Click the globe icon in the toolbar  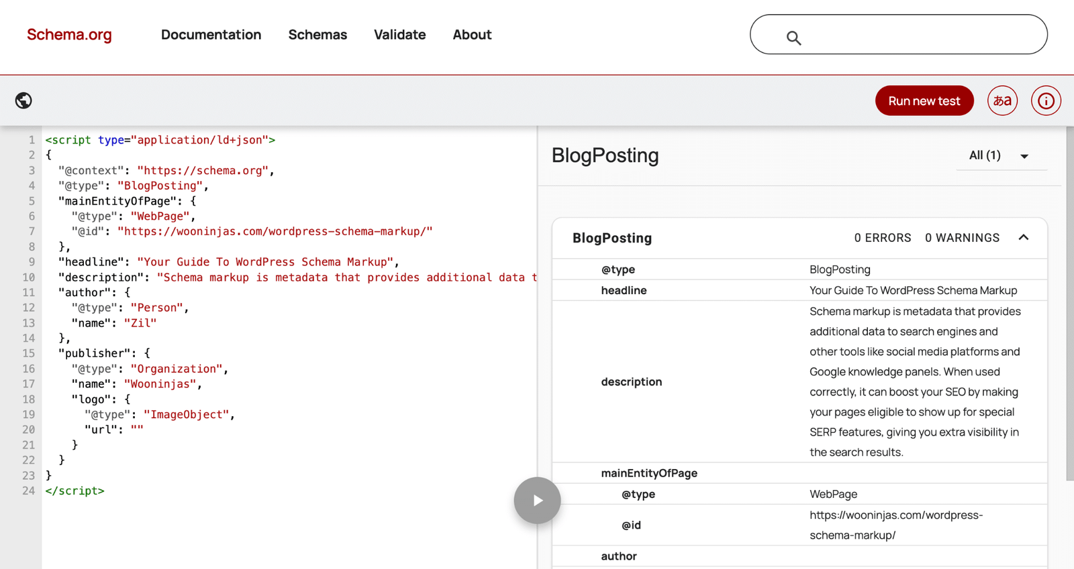point(23,101)
